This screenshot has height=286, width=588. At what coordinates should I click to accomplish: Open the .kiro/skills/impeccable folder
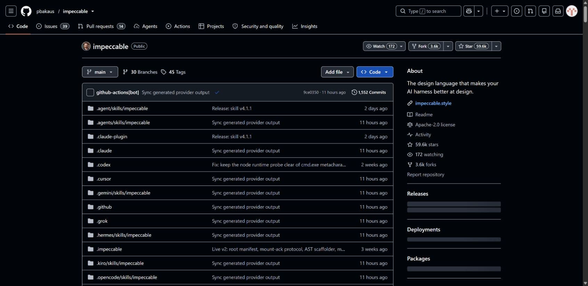(120, 263)
